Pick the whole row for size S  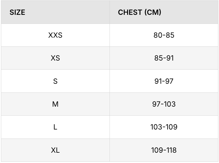109,81
